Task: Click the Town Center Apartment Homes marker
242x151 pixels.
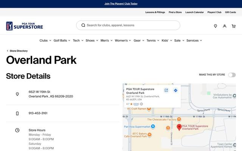Action: click(x=234, y=145)
